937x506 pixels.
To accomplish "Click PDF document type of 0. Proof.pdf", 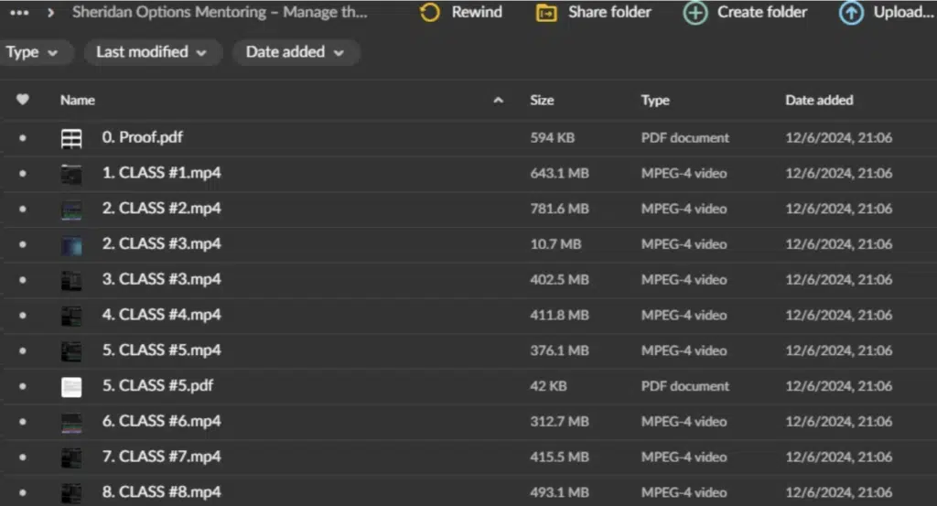I will 684,138.
